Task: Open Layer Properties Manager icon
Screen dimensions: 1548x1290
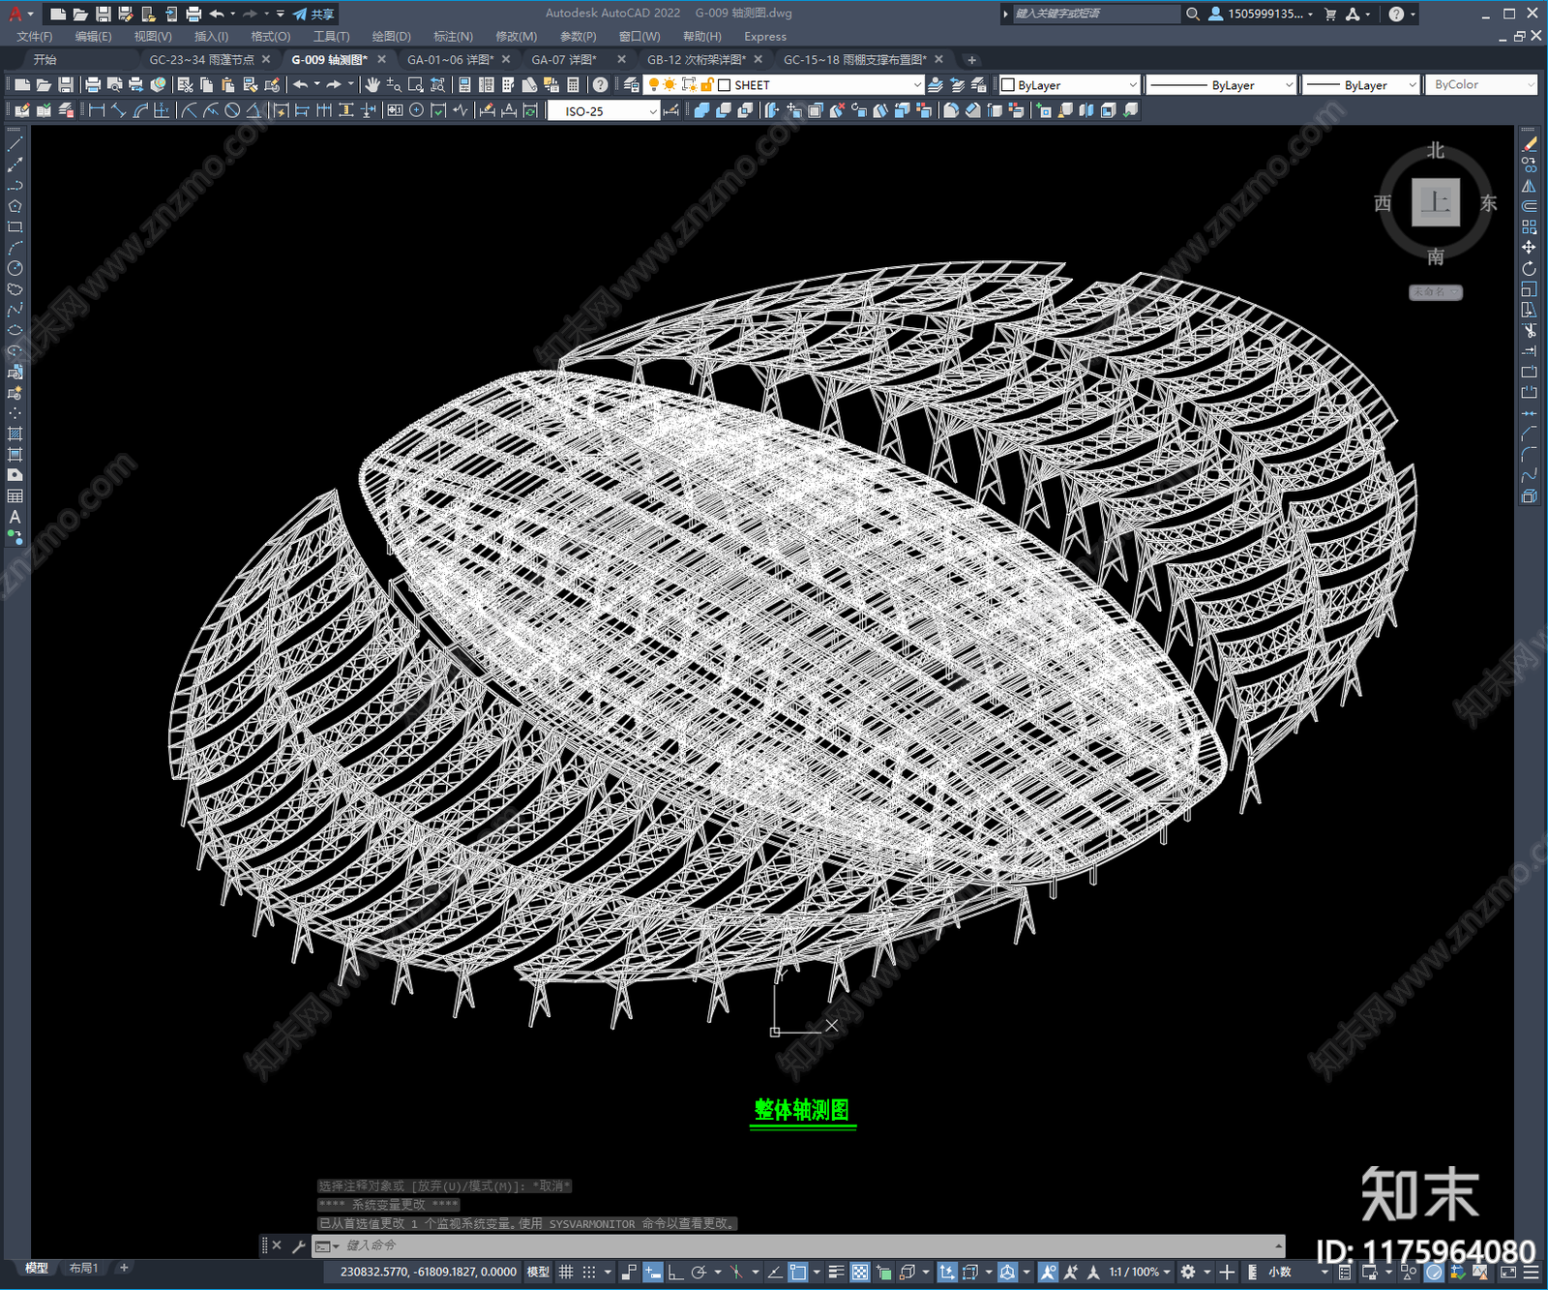Action: pyautogui.click(x=632, y=85)
